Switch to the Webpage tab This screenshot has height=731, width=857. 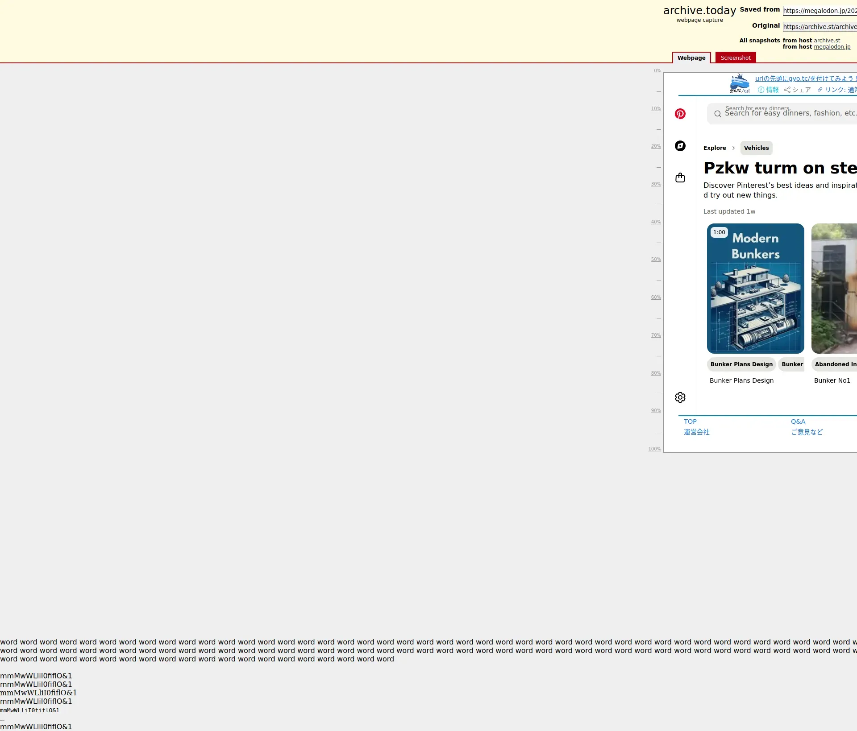point(691,58)
